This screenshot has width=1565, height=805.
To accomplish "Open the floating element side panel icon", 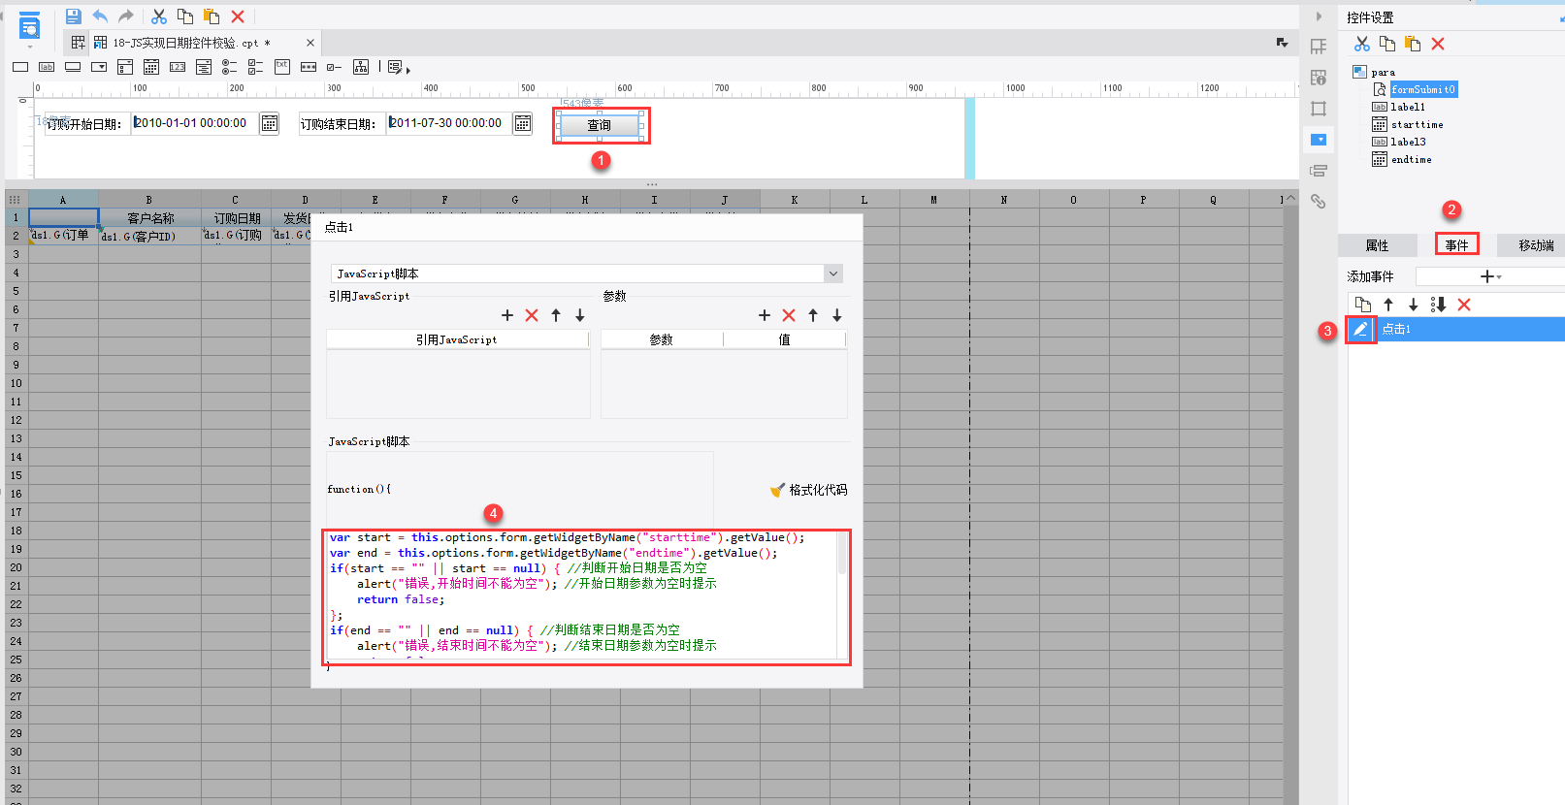I will (x=1319, y=109).
